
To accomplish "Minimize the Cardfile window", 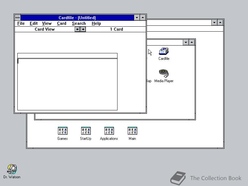I will tap(137, 18).
